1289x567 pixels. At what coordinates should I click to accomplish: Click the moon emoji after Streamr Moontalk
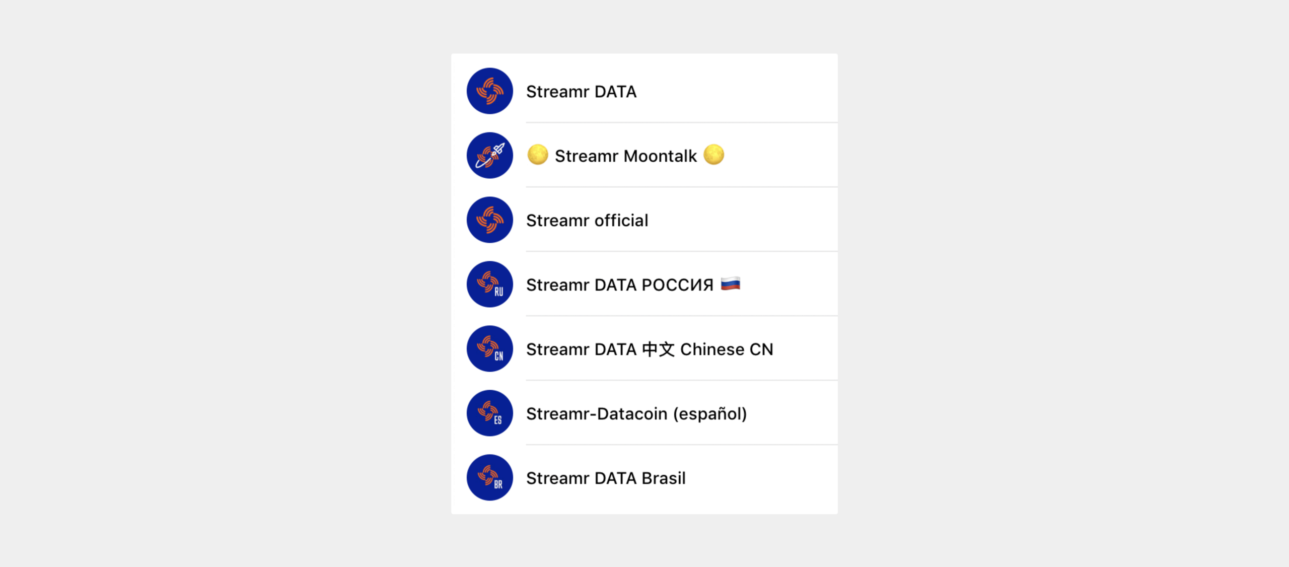point(713,155)
